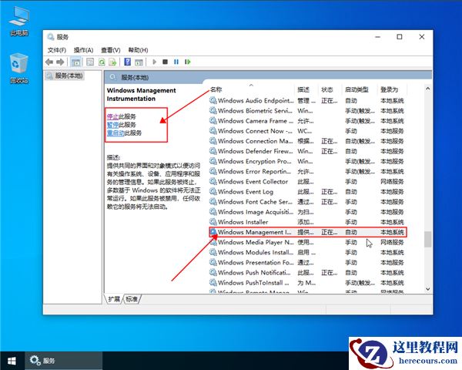This screenshot has height=370, width=462.
Task: Select Windows Media Player Network service row
Action: click(307, 242)
